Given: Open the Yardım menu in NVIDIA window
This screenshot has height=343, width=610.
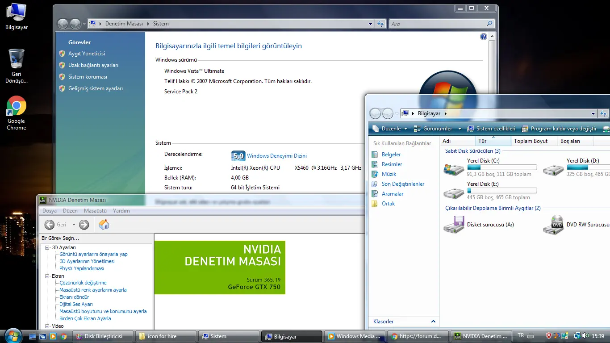Looking at the screenshot, I should click(121, 211).
